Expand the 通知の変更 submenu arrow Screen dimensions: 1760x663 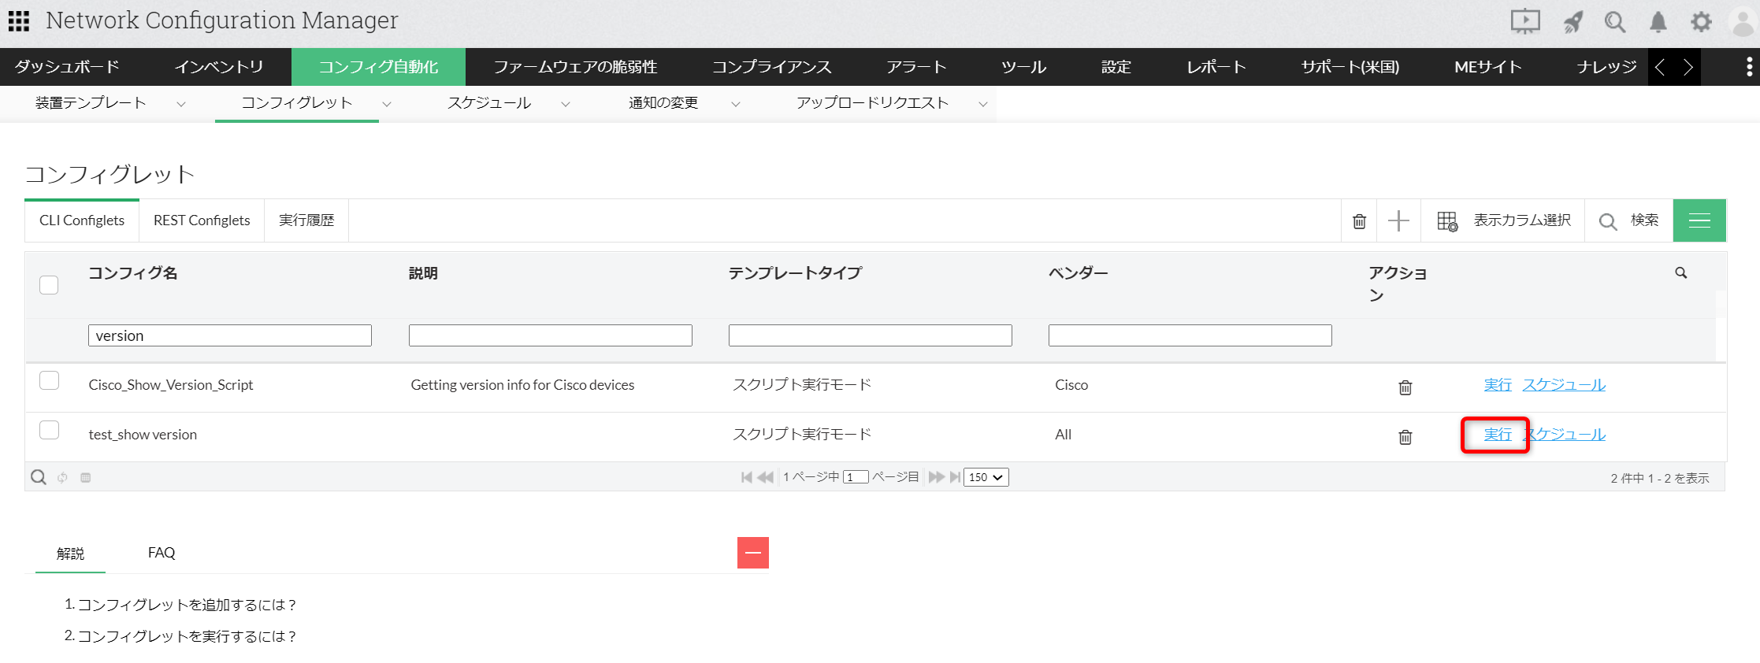tap(736, 104)
